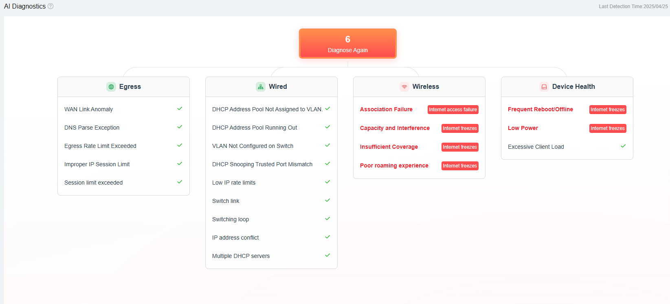The width and height of the screenshot is (670, 304).
Task: Select the DNS Parse Exception row
Action: (x=92, y=128)
